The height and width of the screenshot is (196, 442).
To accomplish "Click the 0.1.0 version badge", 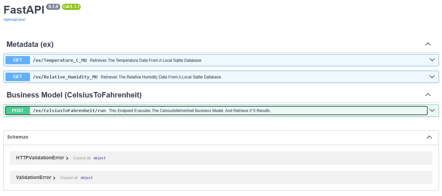I will 53,6.
